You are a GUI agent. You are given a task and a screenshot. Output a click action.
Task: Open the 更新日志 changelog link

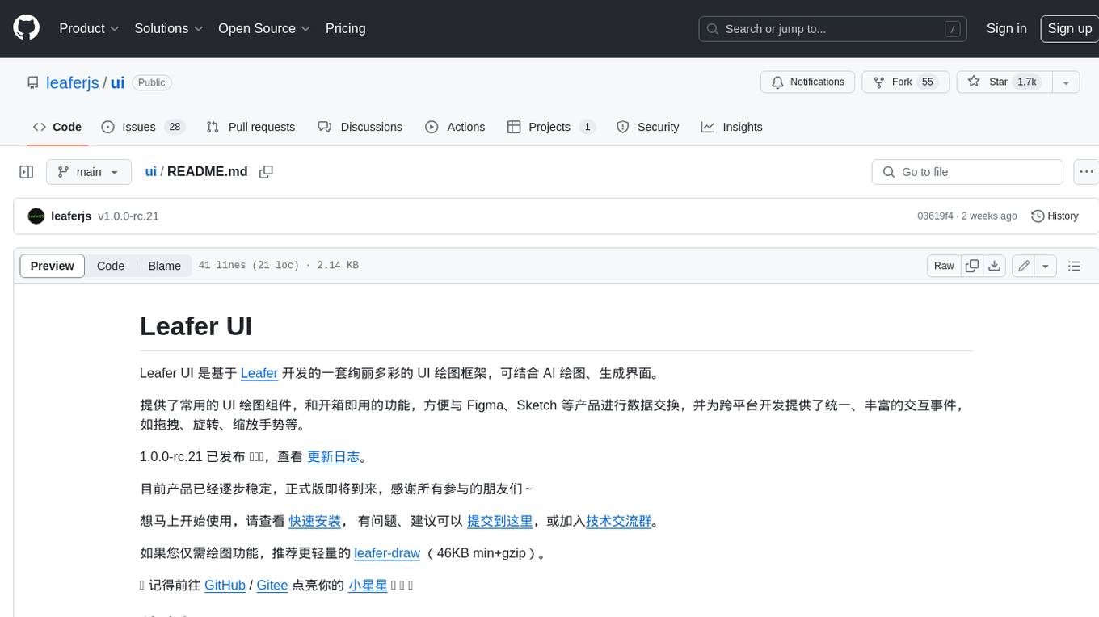click(x=334, y=456)
